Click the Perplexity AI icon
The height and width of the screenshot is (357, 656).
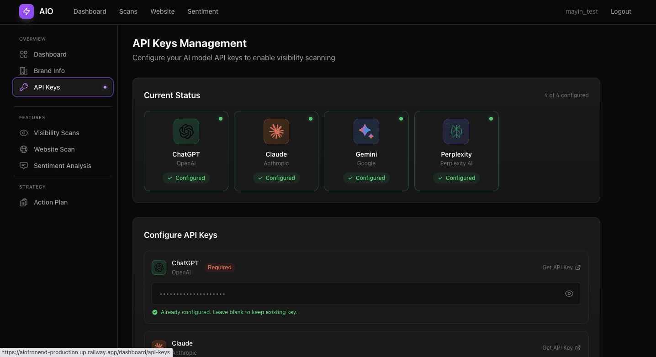coord(456,131)
